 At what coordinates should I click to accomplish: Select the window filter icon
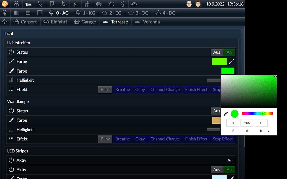pyautogui.click(x=28, y=13)
